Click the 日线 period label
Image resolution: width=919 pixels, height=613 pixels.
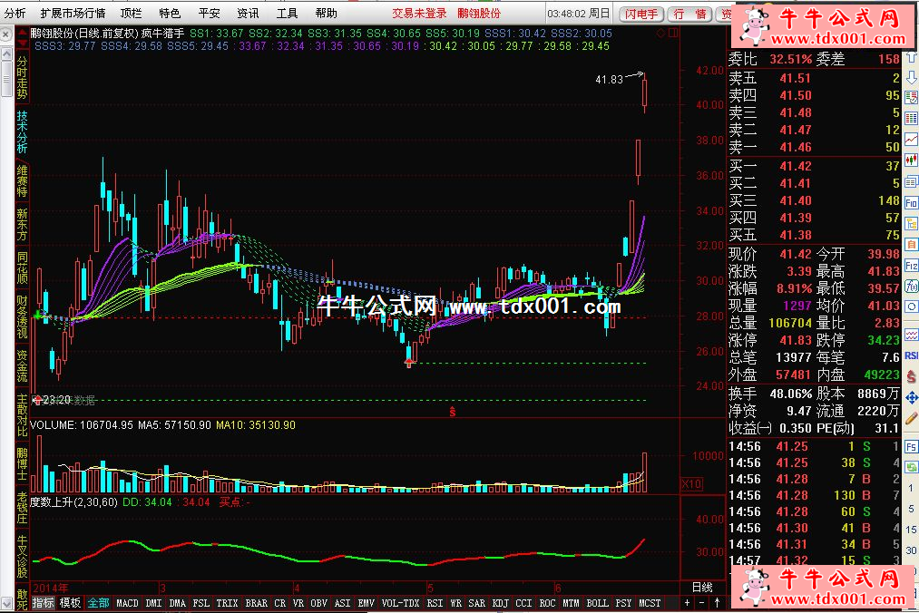pos(702,588)
